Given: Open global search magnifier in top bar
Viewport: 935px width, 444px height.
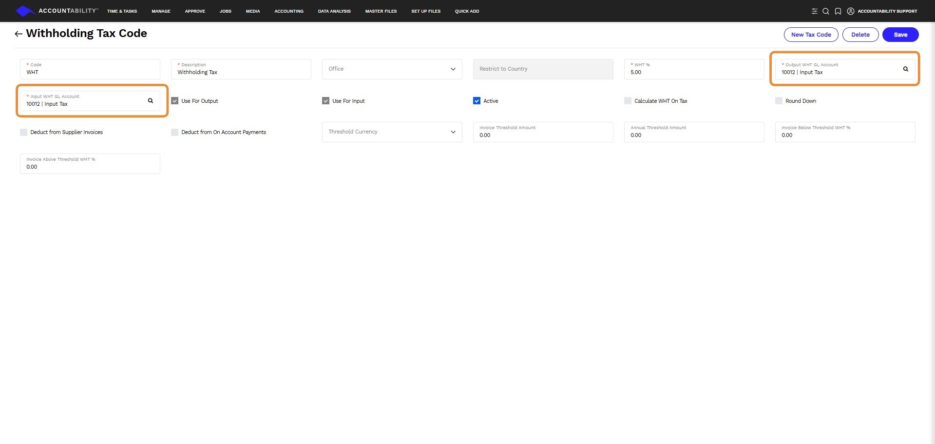Looking at the screenshot, I should click(826, 11).
